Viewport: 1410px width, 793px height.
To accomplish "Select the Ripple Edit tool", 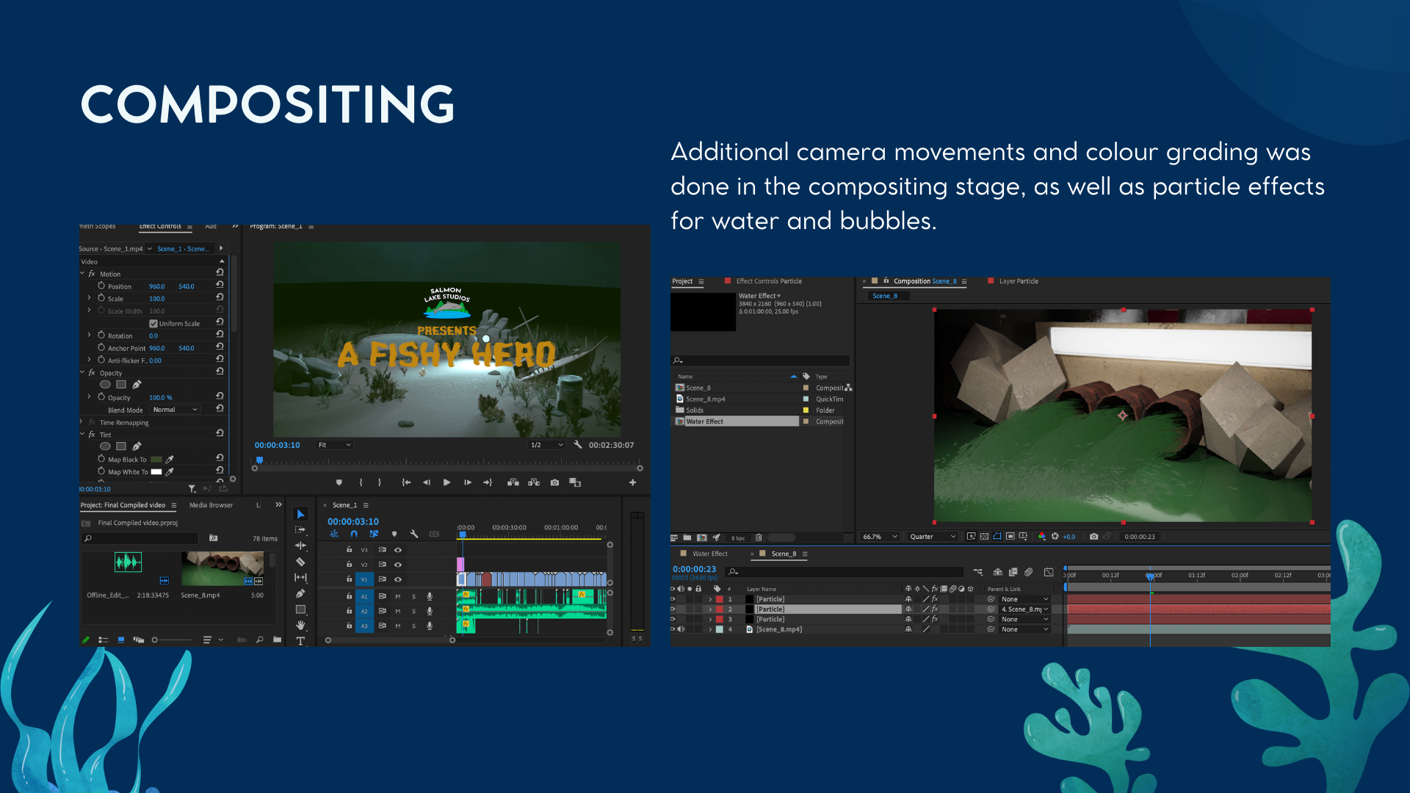I will click(x=300, y=546).
